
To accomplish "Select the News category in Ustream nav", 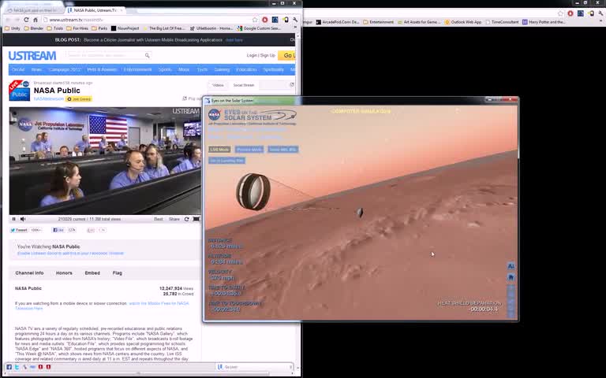I will [x=37, y=70].
